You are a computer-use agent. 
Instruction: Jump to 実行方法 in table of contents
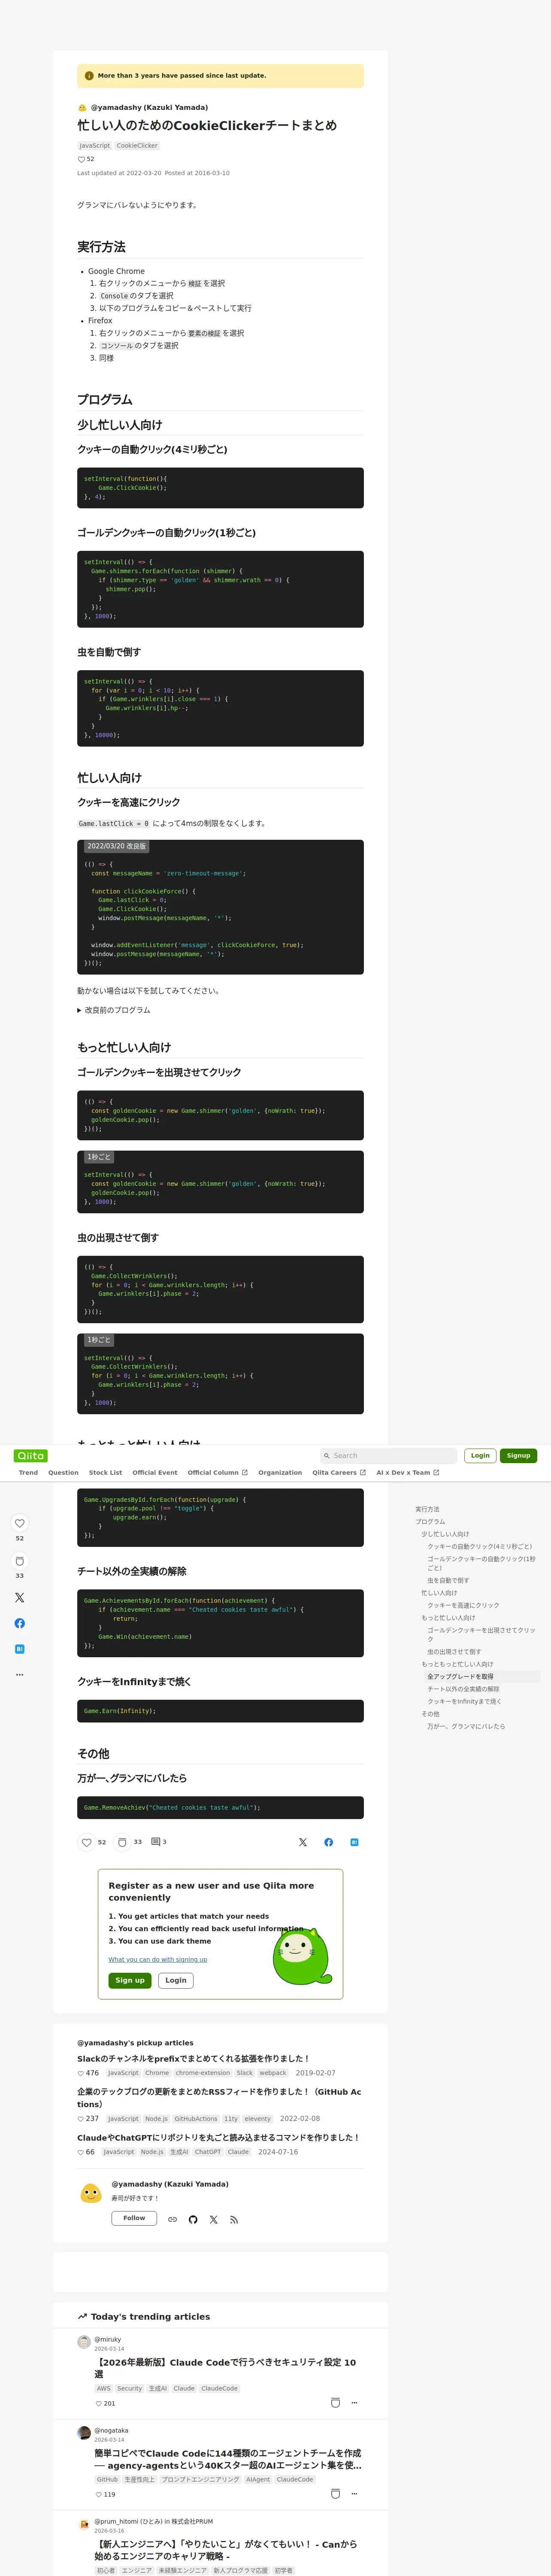click(427, 1509)
